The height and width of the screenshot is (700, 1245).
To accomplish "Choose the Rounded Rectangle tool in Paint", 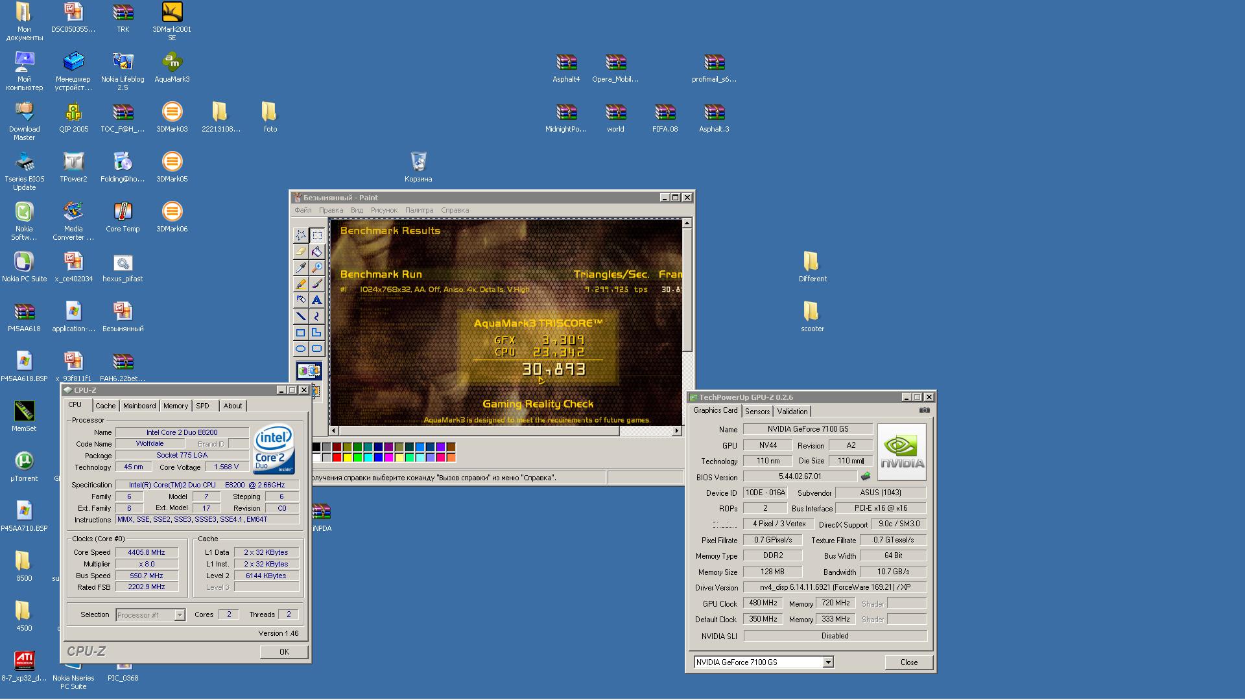I will [x=317, y=348].
